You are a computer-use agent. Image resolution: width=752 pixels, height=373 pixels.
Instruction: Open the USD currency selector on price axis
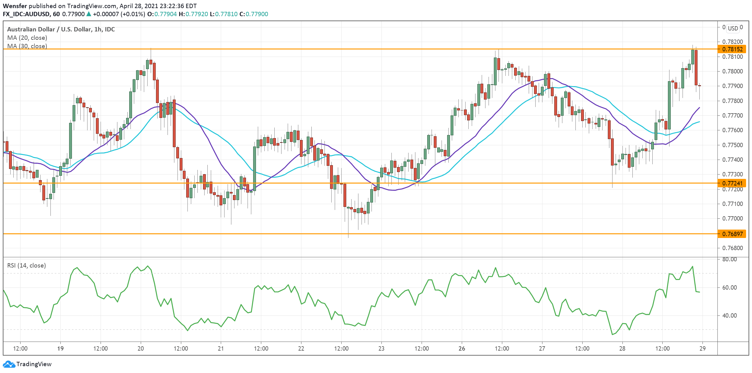733,28
